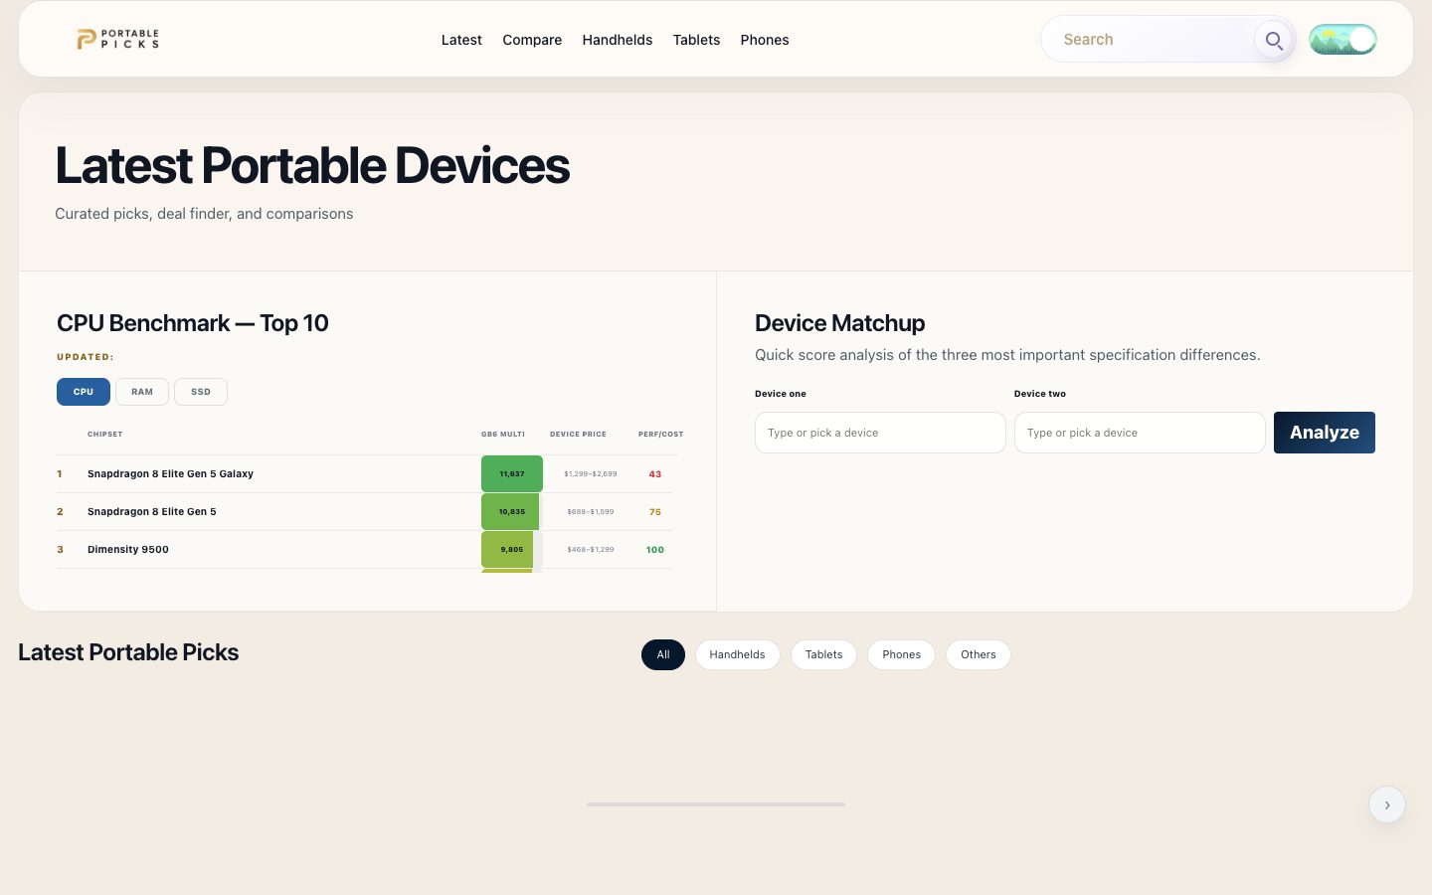
Task: Click the search magnifier icon
Action: click(x=1274, y=41)
